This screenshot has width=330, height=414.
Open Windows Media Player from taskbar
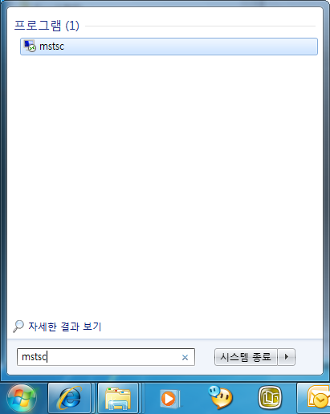tap(169, 399)
